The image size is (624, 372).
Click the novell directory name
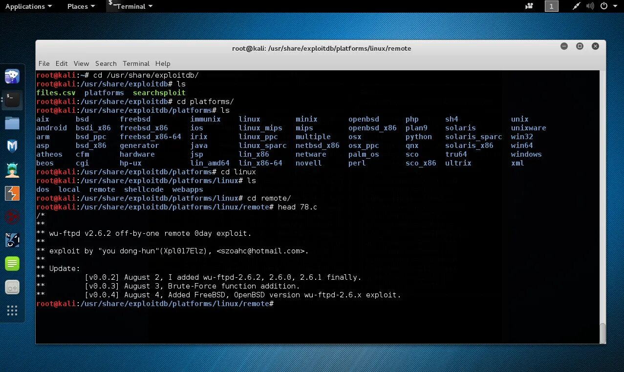[x=309, y=163]
